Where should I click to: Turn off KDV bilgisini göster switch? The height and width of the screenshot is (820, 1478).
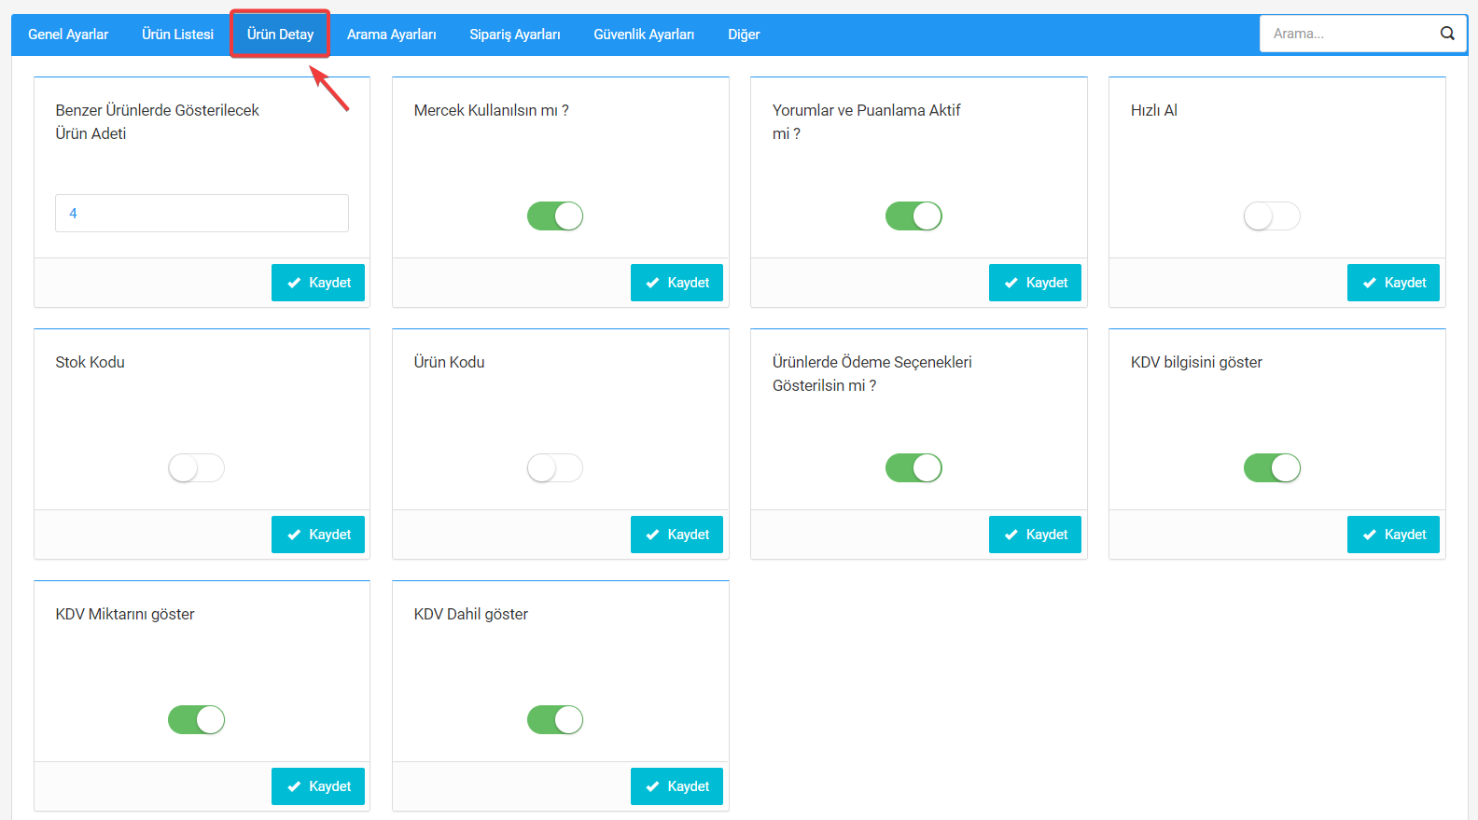click(x=1272, y=468)
